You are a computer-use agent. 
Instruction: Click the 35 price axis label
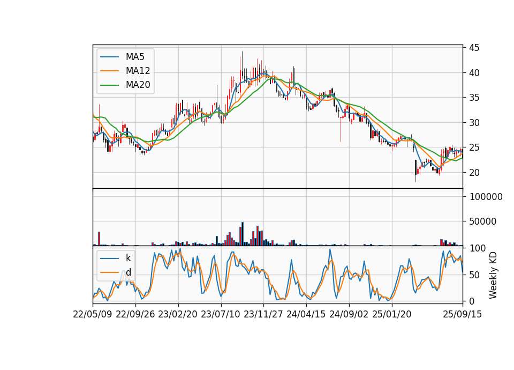point(474,98)
